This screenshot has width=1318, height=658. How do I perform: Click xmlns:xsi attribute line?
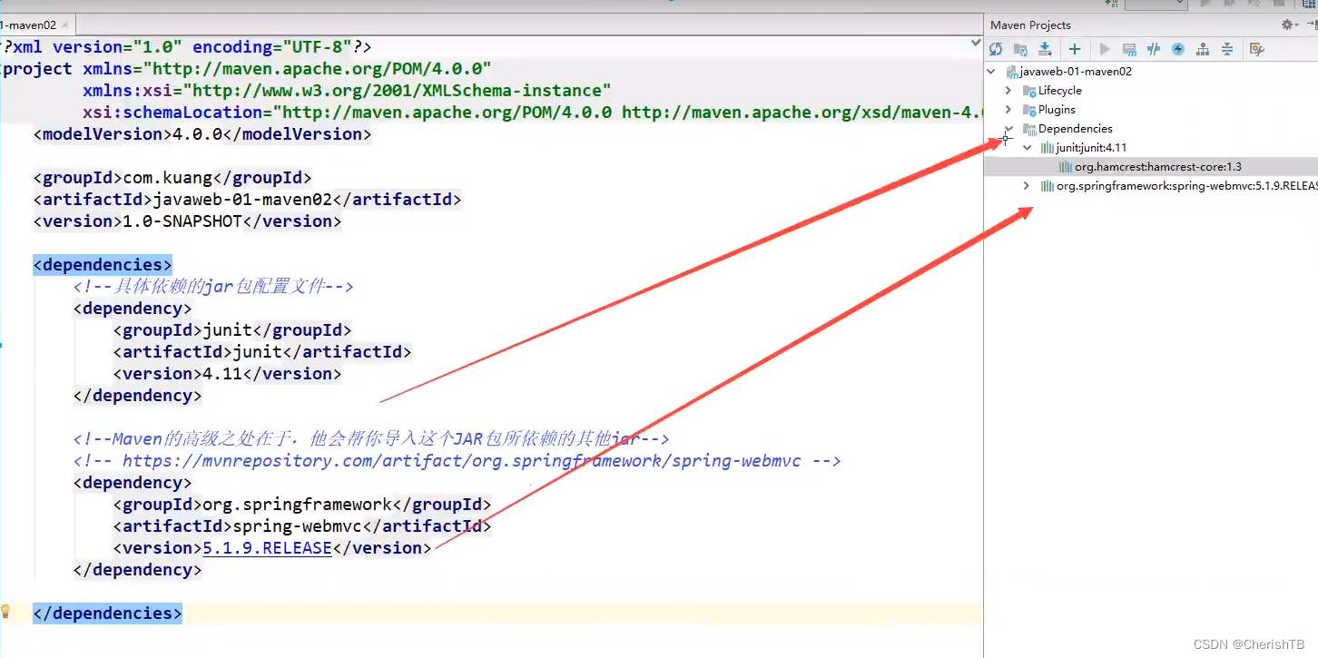pyautogui.click(x=347, y=90)
